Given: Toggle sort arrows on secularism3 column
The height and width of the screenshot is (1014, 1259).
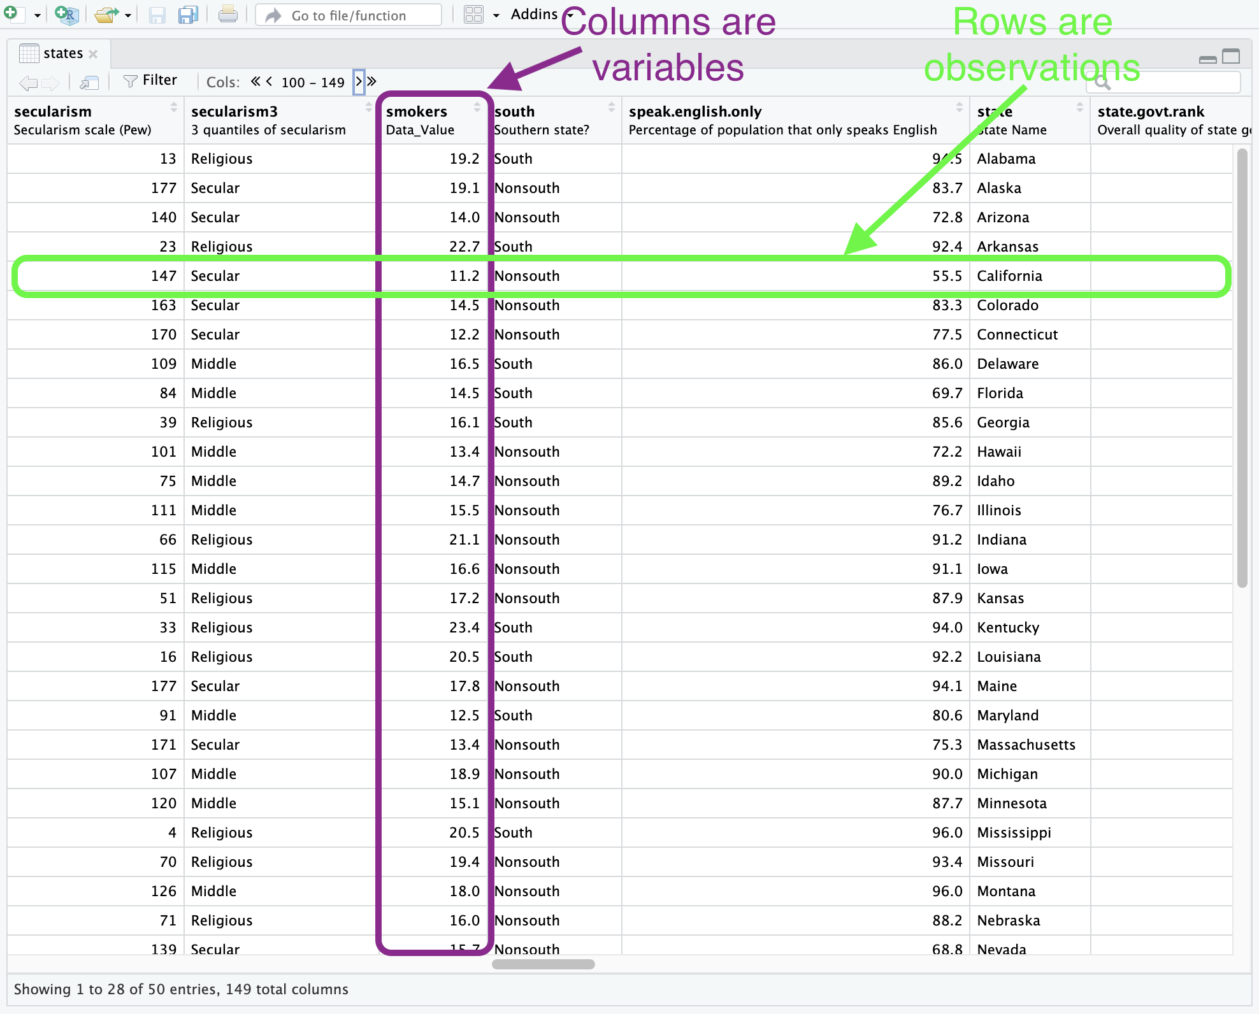Looking at the screenshot, I should coord(368,107).
